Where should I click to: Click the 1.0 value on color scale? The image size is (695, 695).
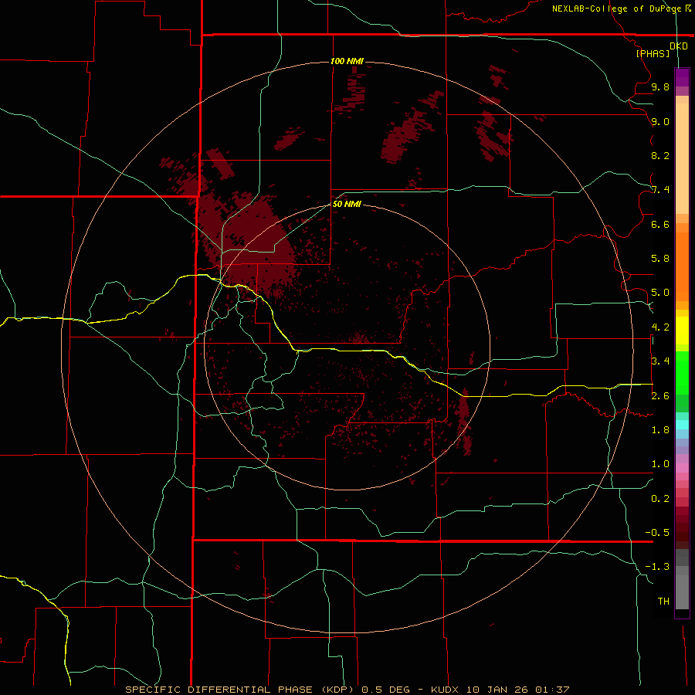(660, 464)
